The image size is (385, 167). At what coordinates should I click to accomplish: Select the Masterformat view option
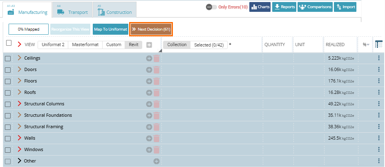(85, 45)
